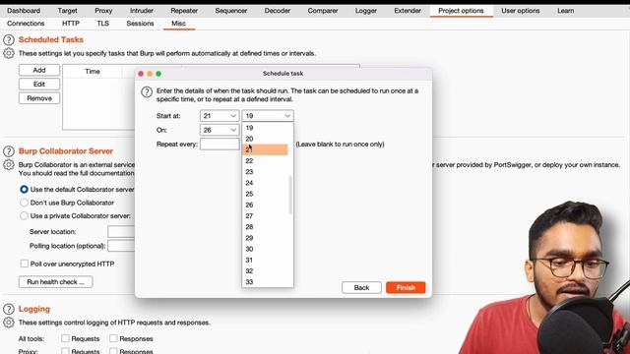Open the Connections sub-tab
The image size is (630, 354).
[26, 24]
